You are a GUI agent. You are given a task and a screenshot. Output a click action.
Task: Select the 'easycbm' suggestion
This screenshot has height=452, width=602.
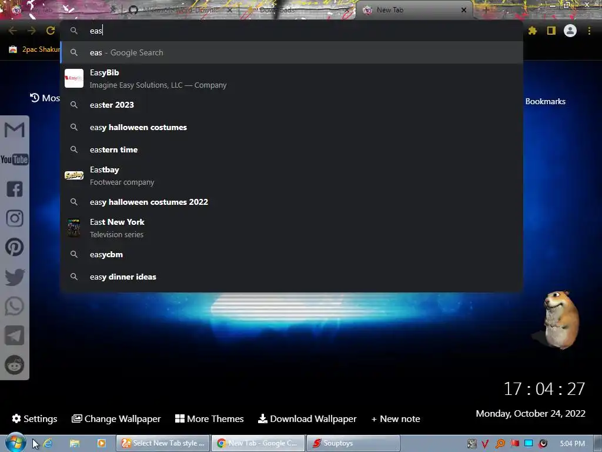coord(292,254)
